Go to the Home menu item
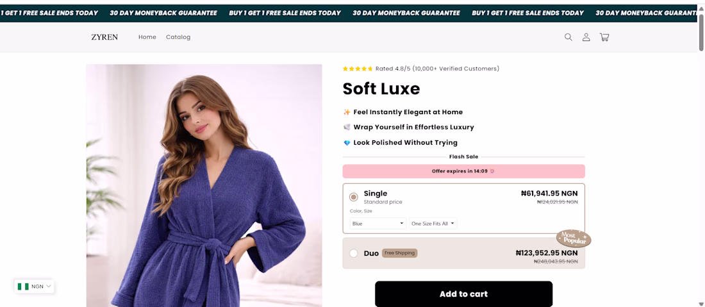This screenshot has height=307, width=705. point(147,37)
